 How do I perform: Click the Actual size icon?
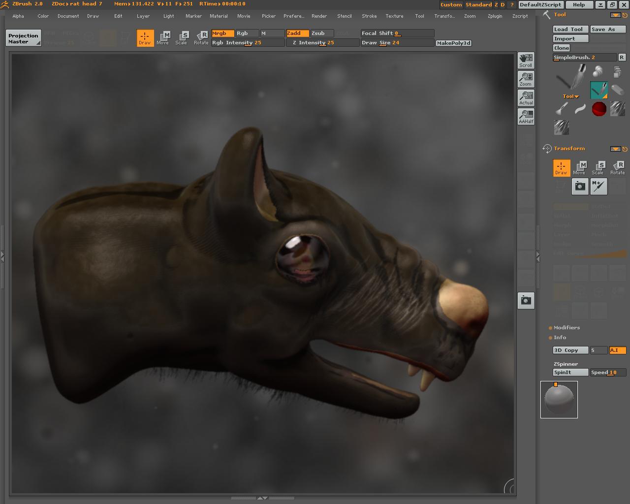[526, 98]
